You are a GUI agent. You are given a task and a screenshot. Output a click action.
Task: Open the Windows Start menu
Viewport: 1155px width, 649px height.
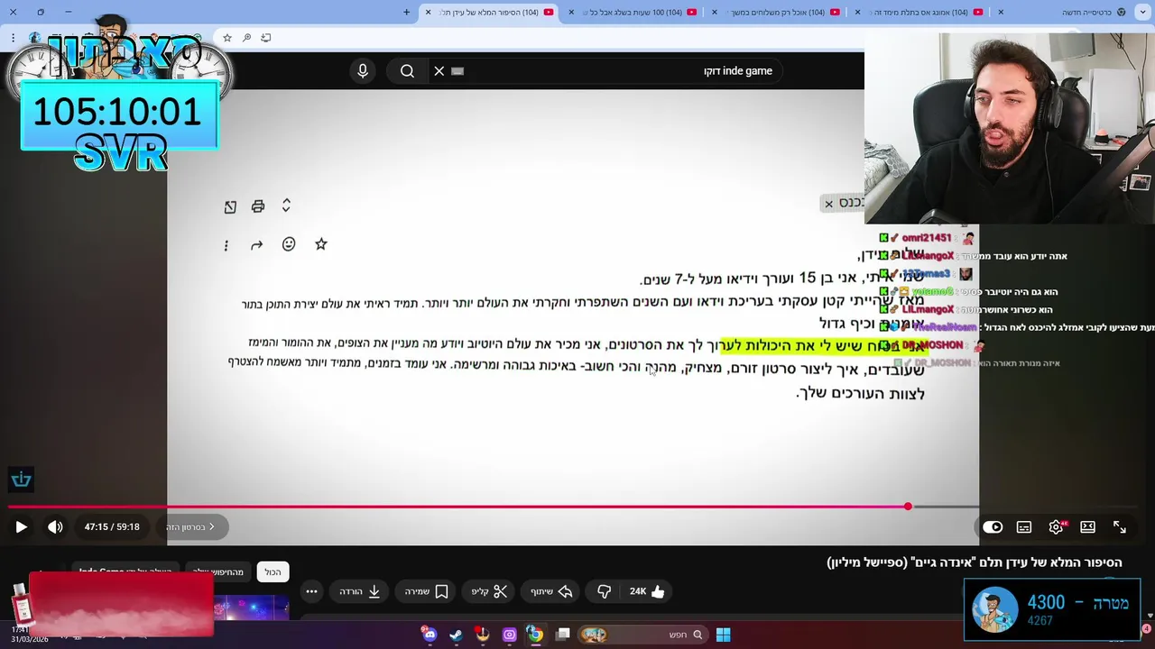tap(723, 635)
